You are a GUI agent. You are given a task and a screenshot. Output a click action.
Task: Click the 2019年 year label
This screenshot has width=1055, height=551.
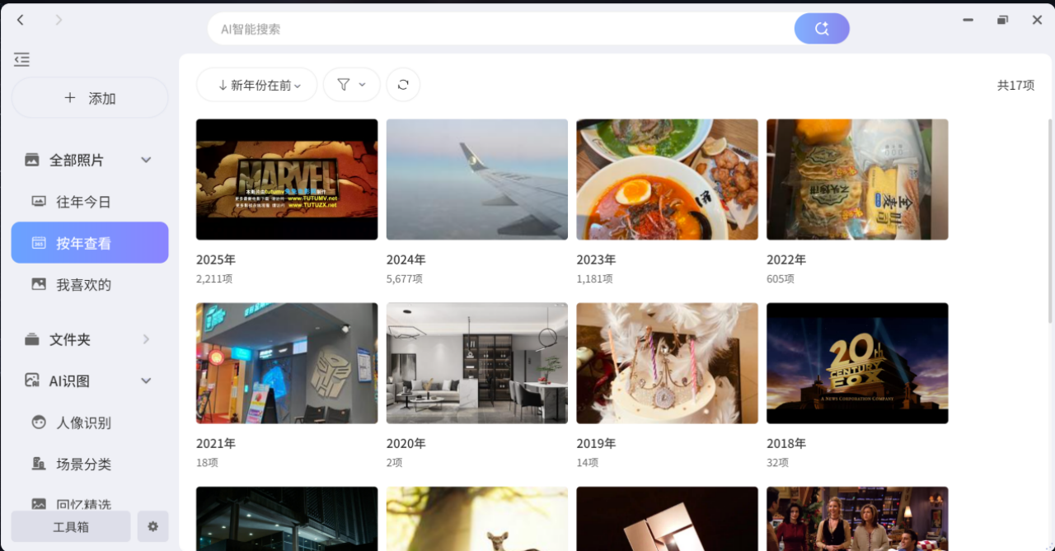(597, 443)
